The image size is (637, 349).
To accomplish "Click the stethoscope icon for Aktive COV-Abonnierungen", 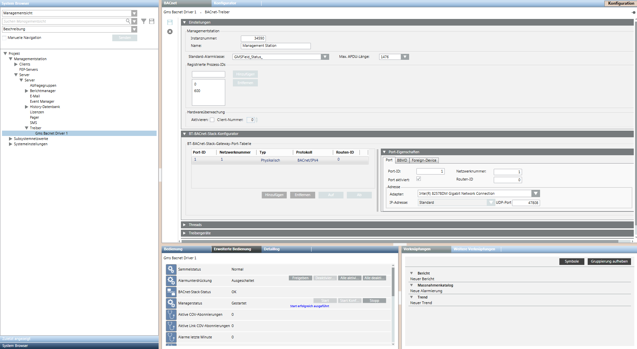I will [171, 314].
